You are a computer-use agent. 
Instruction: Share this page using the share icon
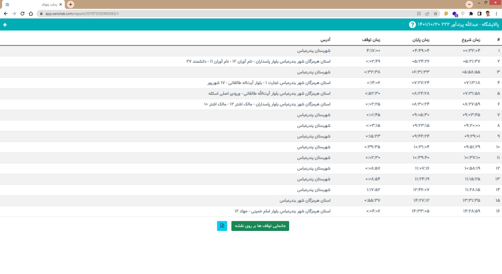427,13
